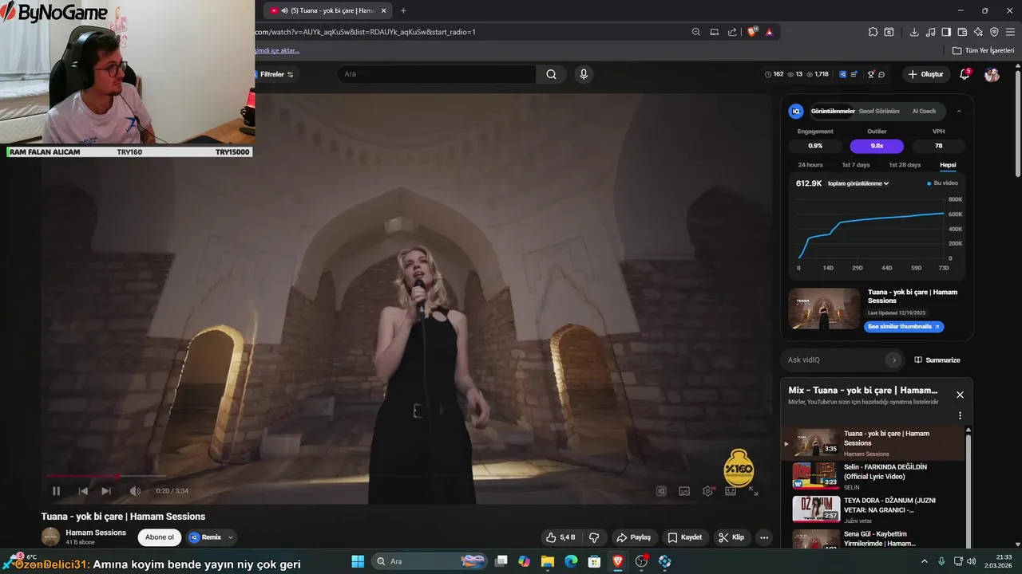Share the video using Paylaş
Viewport: 1022px width, 574px height.
(636, 537)
